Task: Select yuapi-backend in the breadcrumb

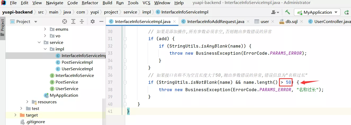Action: [x=17, y=12]
